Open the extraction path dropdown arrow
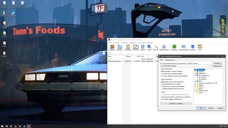Viewport: 228px width, 128px height. (x=210, y=66)
